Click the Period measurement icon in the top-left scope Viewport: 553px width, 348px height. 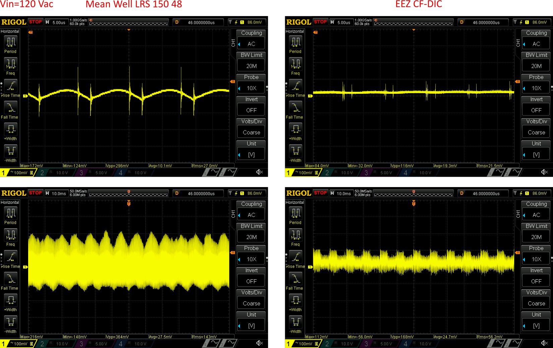[10, 42]
